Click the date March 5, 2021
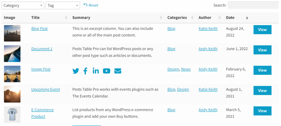This screenshot has height=126, width=281. click(233, 113)
